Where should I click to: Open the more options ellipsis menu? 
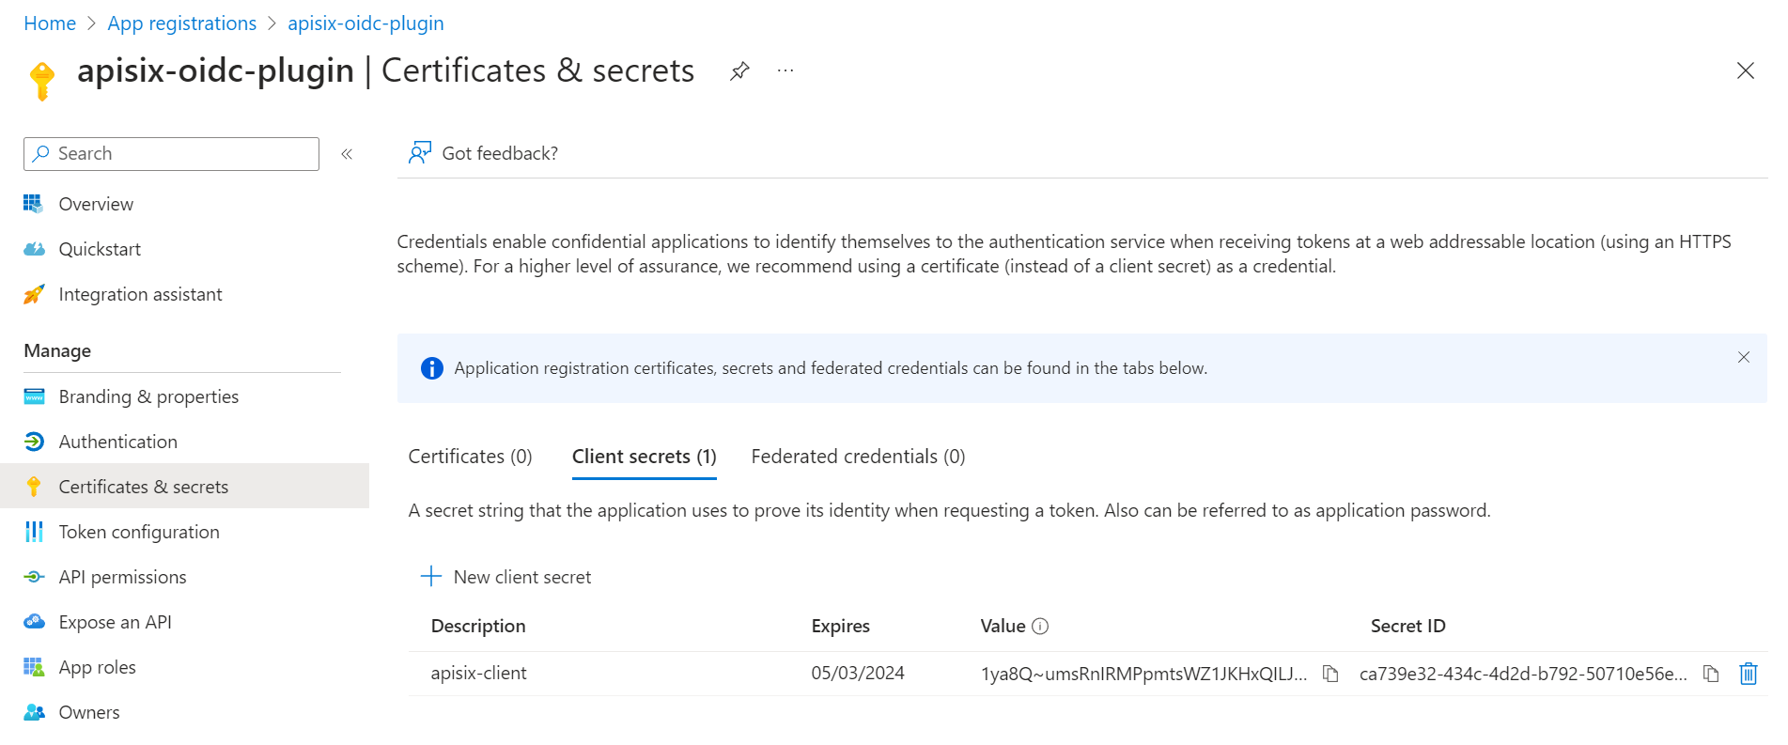click(x=785, y=70)
